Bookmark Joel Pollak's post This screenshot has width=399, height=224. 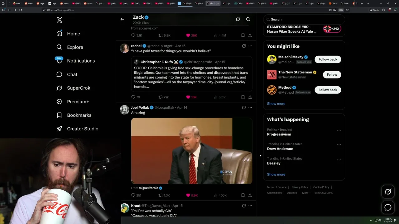(x=243, y=195)
